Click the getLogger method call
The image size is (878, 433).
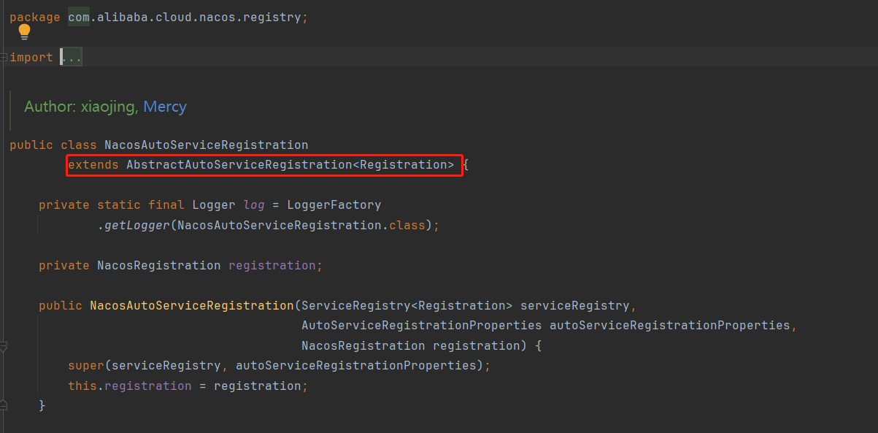click(136, 226)
